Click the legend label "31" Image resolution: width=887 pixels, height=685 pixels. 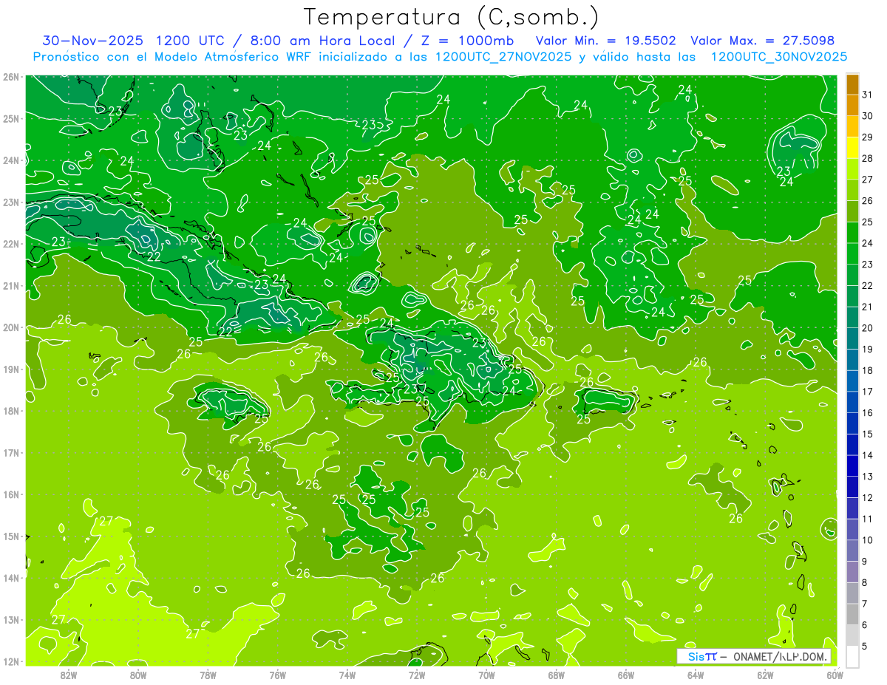tap(867, 95)
